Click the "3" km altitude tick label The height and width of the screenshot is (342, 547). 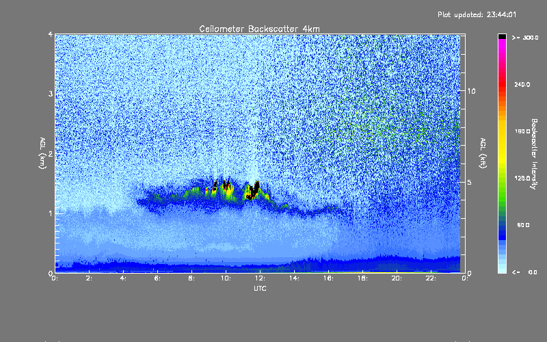coord(51,94)
